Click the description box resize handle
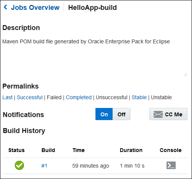 tap(185, 75)
